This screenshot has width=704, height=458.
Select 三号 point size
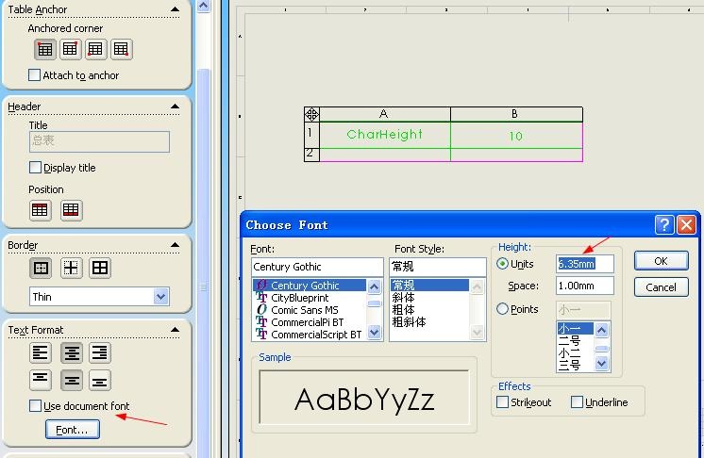point(576,365)
